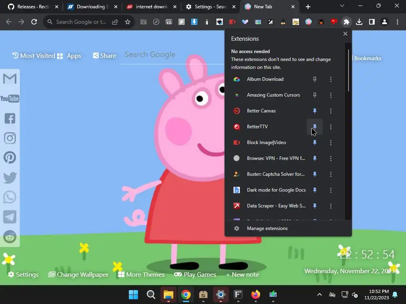406x304 pixels.
Task: Click the blue download arrow extension icon
Action: click(x=194, y=22)
